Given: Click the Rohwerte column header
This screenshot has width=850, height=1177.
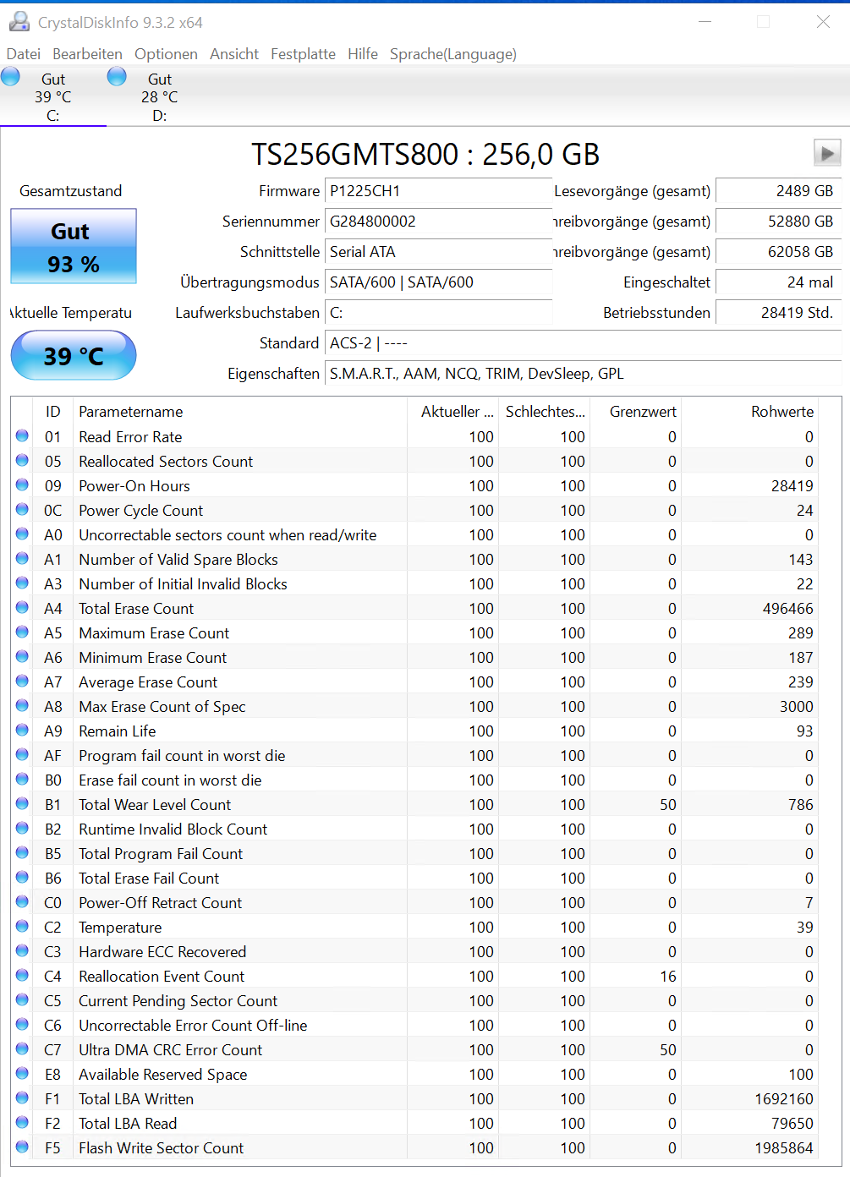Looking at the screenshot, I should (750, 412).
